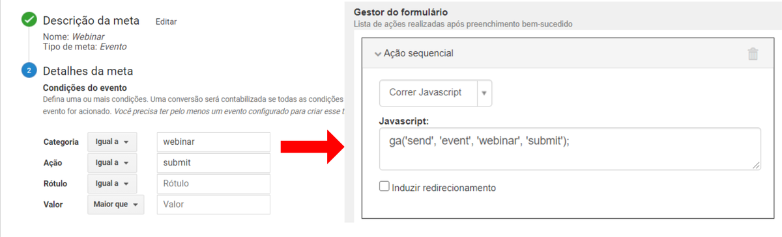Click the Descrição da meta heading
The image size is (782, 237).
pyautogui.click(x=91, y=21)
